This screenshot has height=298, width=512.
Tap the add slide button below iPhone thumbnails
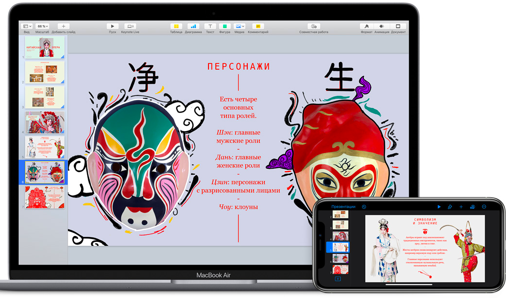point(338,279)
